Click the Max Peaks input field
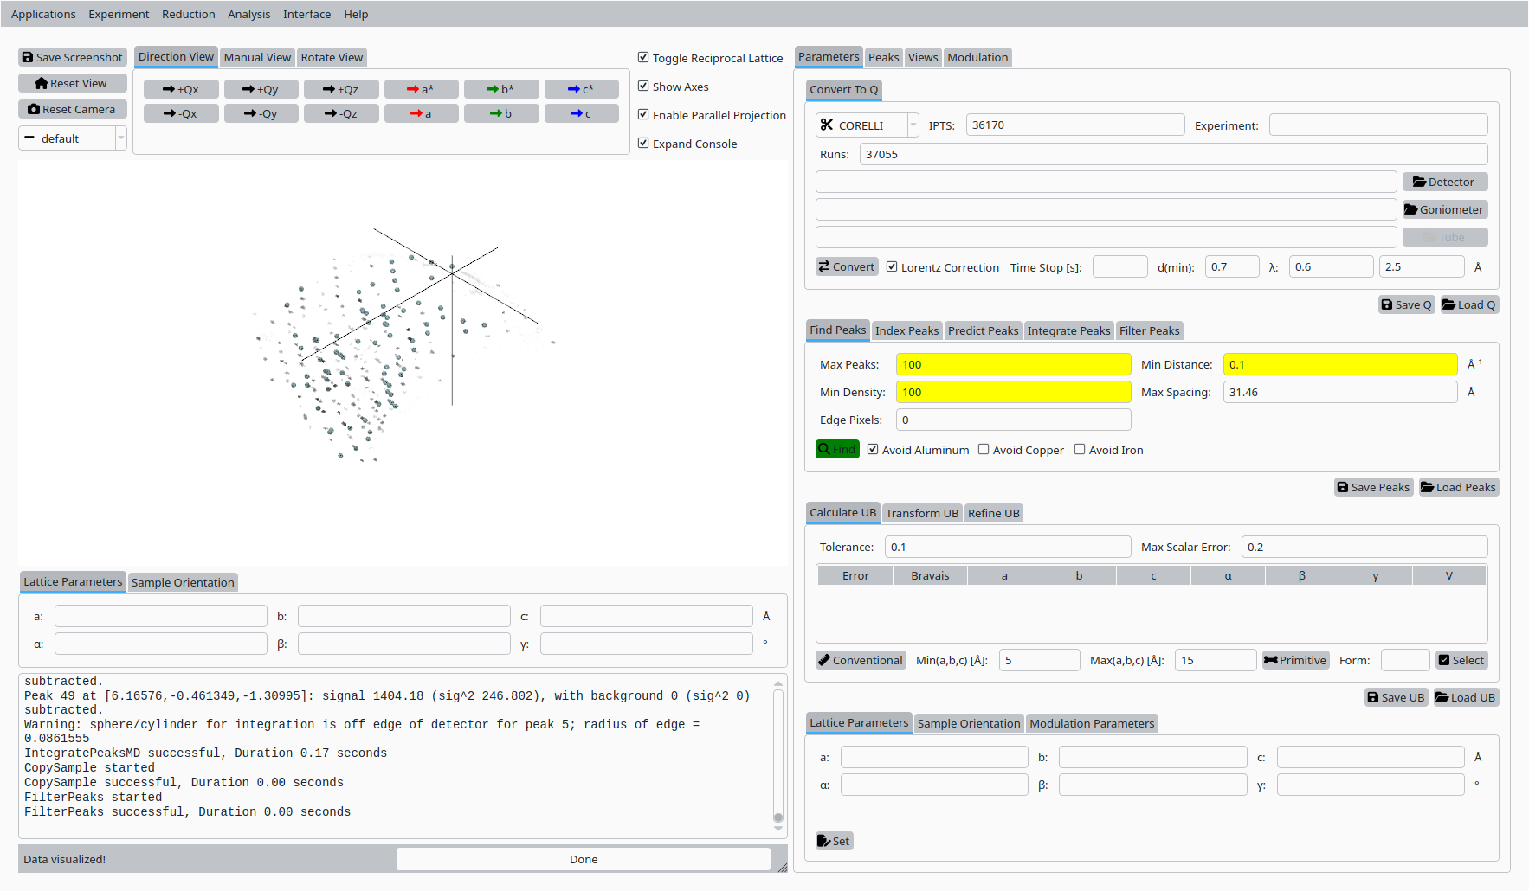 click(x=1013, y=364)
